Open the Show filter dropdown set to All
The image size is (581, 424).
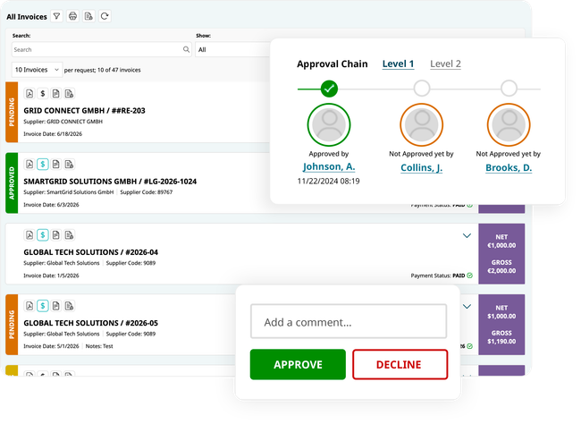tap(232, 49)
